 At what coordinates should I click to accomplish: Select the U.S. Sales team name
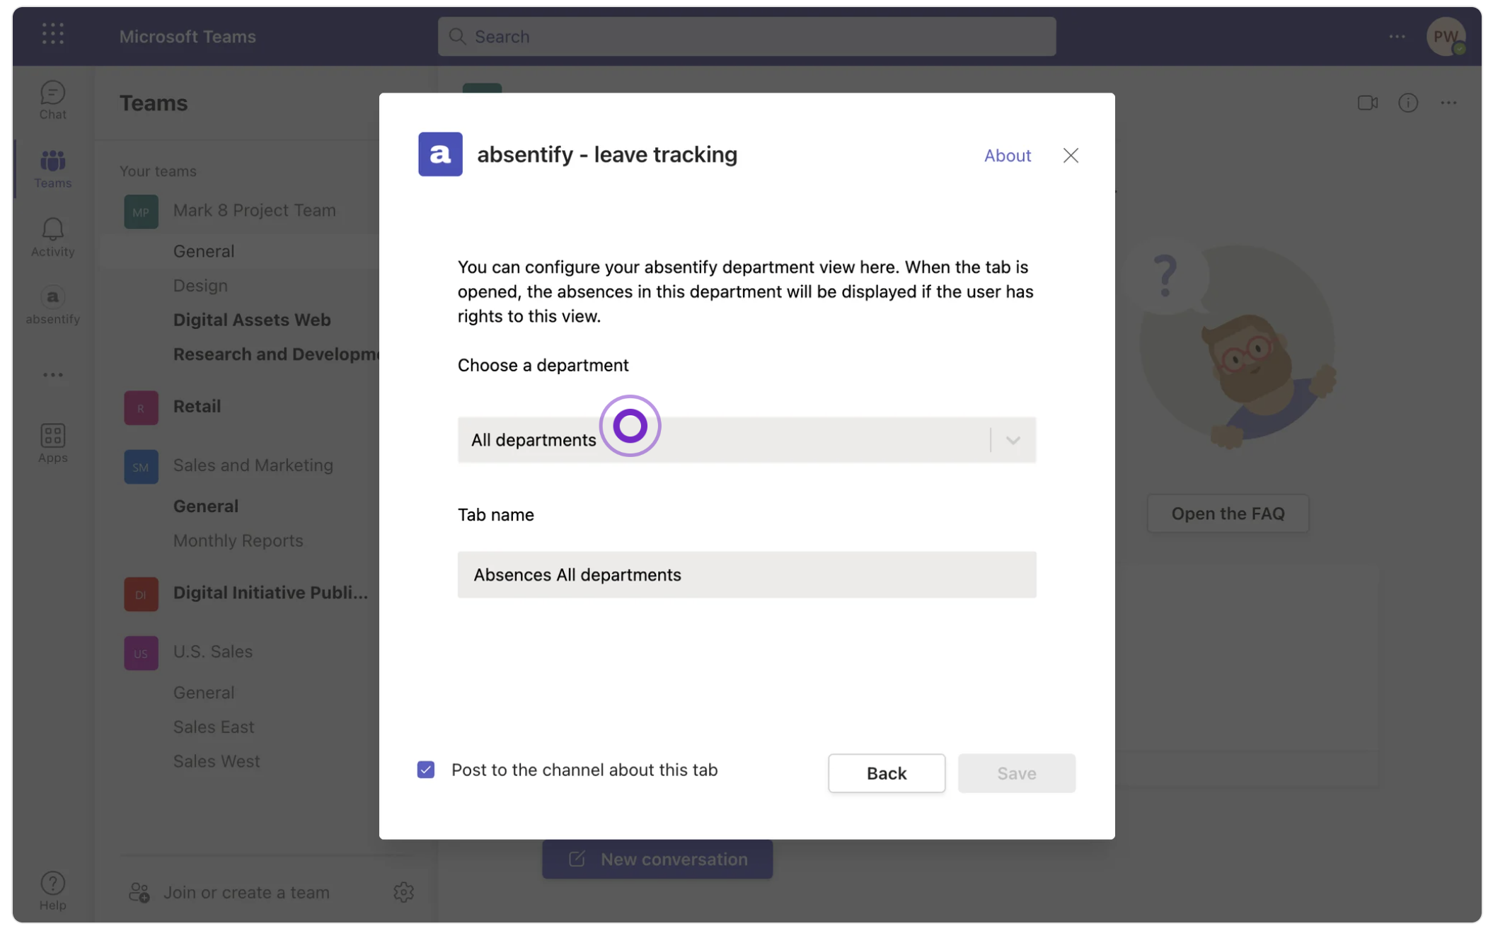[212, 652]
